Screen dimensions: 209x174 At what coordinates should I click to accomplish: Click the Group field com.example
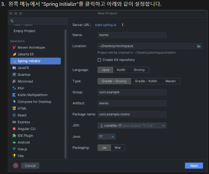[x=132, y=92]
